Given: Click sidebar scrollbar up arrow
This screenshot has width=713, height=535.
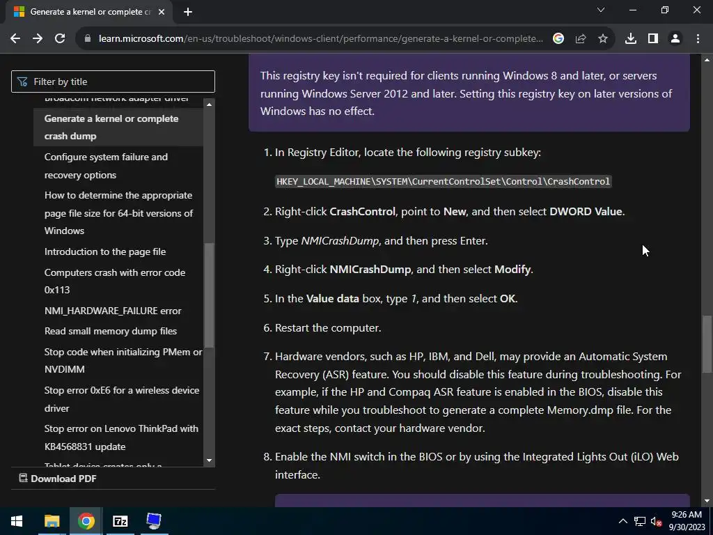Looking at the screenshot, I should point(209,104).
